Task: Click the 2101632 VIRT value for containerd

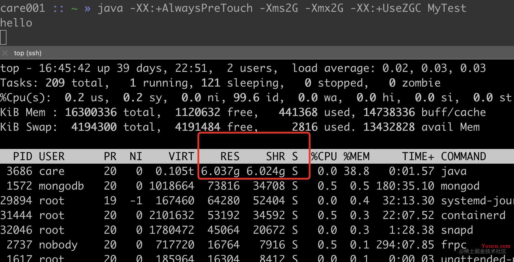Action: 172,215
